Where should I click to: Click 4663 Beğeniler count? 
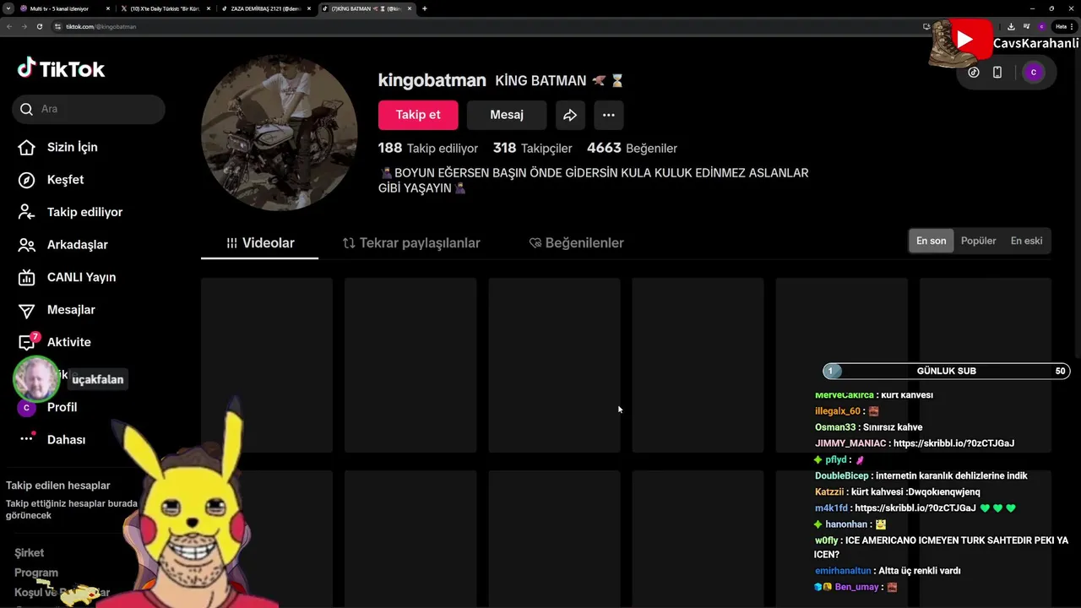point(632,148)
